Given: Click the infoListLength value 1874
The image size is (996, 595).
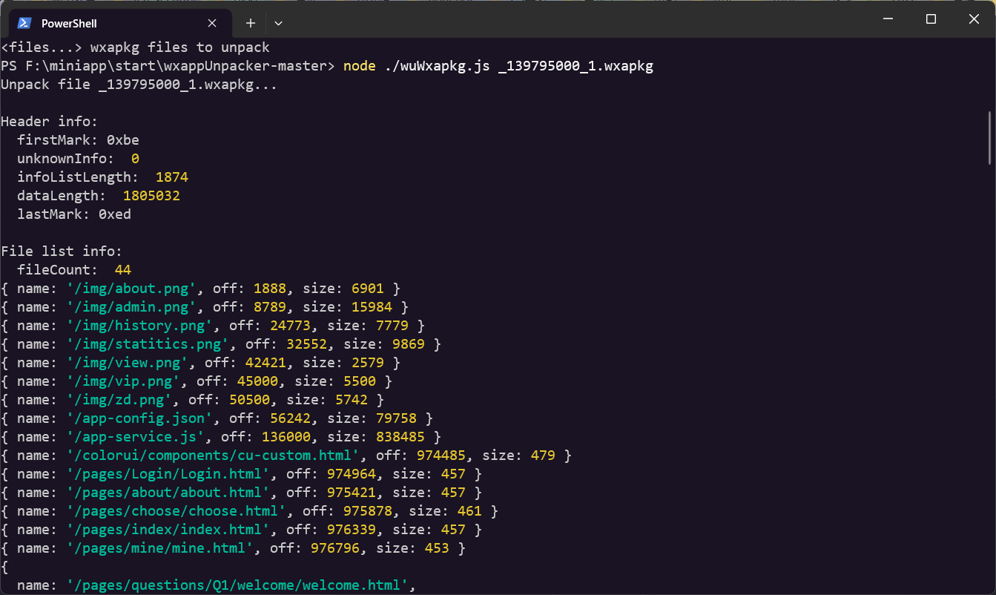Looking at the screenshot, I should tap(171, 177).
